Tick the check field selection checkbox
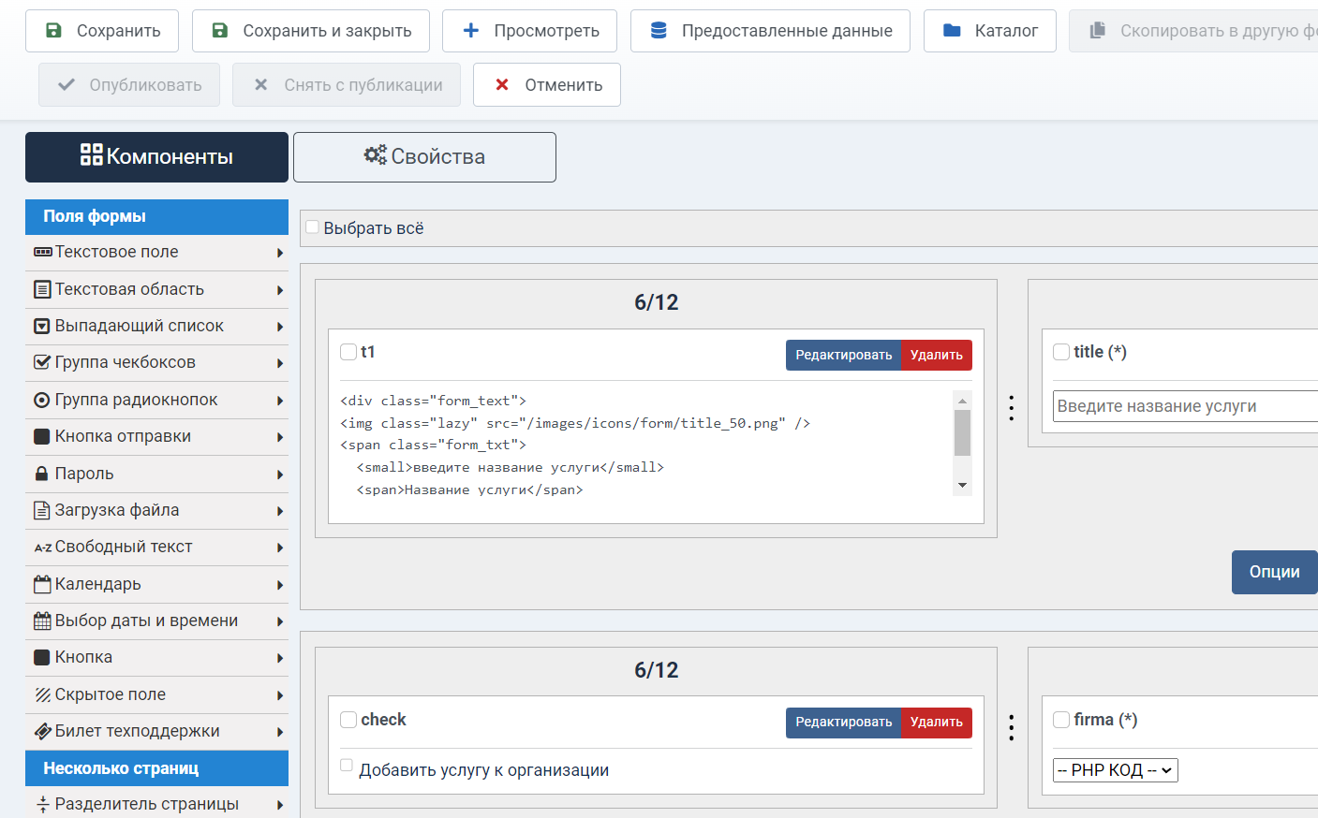1318x818 pixels. click(x=348, y=720)
